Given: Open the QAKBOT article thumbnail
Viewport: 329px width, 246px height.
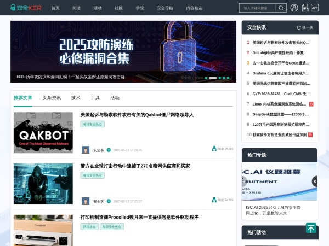Looking at the screenshot, I should [43, 133].
